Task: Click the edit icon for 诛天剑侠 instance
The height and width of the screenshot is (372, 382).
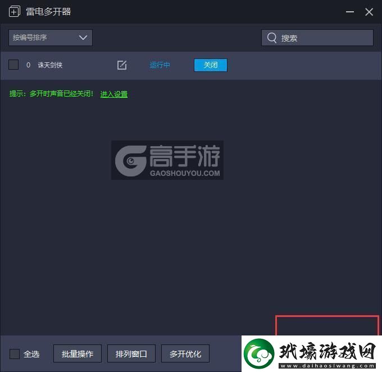Action: pyautogui.click(x=122, y=65)
